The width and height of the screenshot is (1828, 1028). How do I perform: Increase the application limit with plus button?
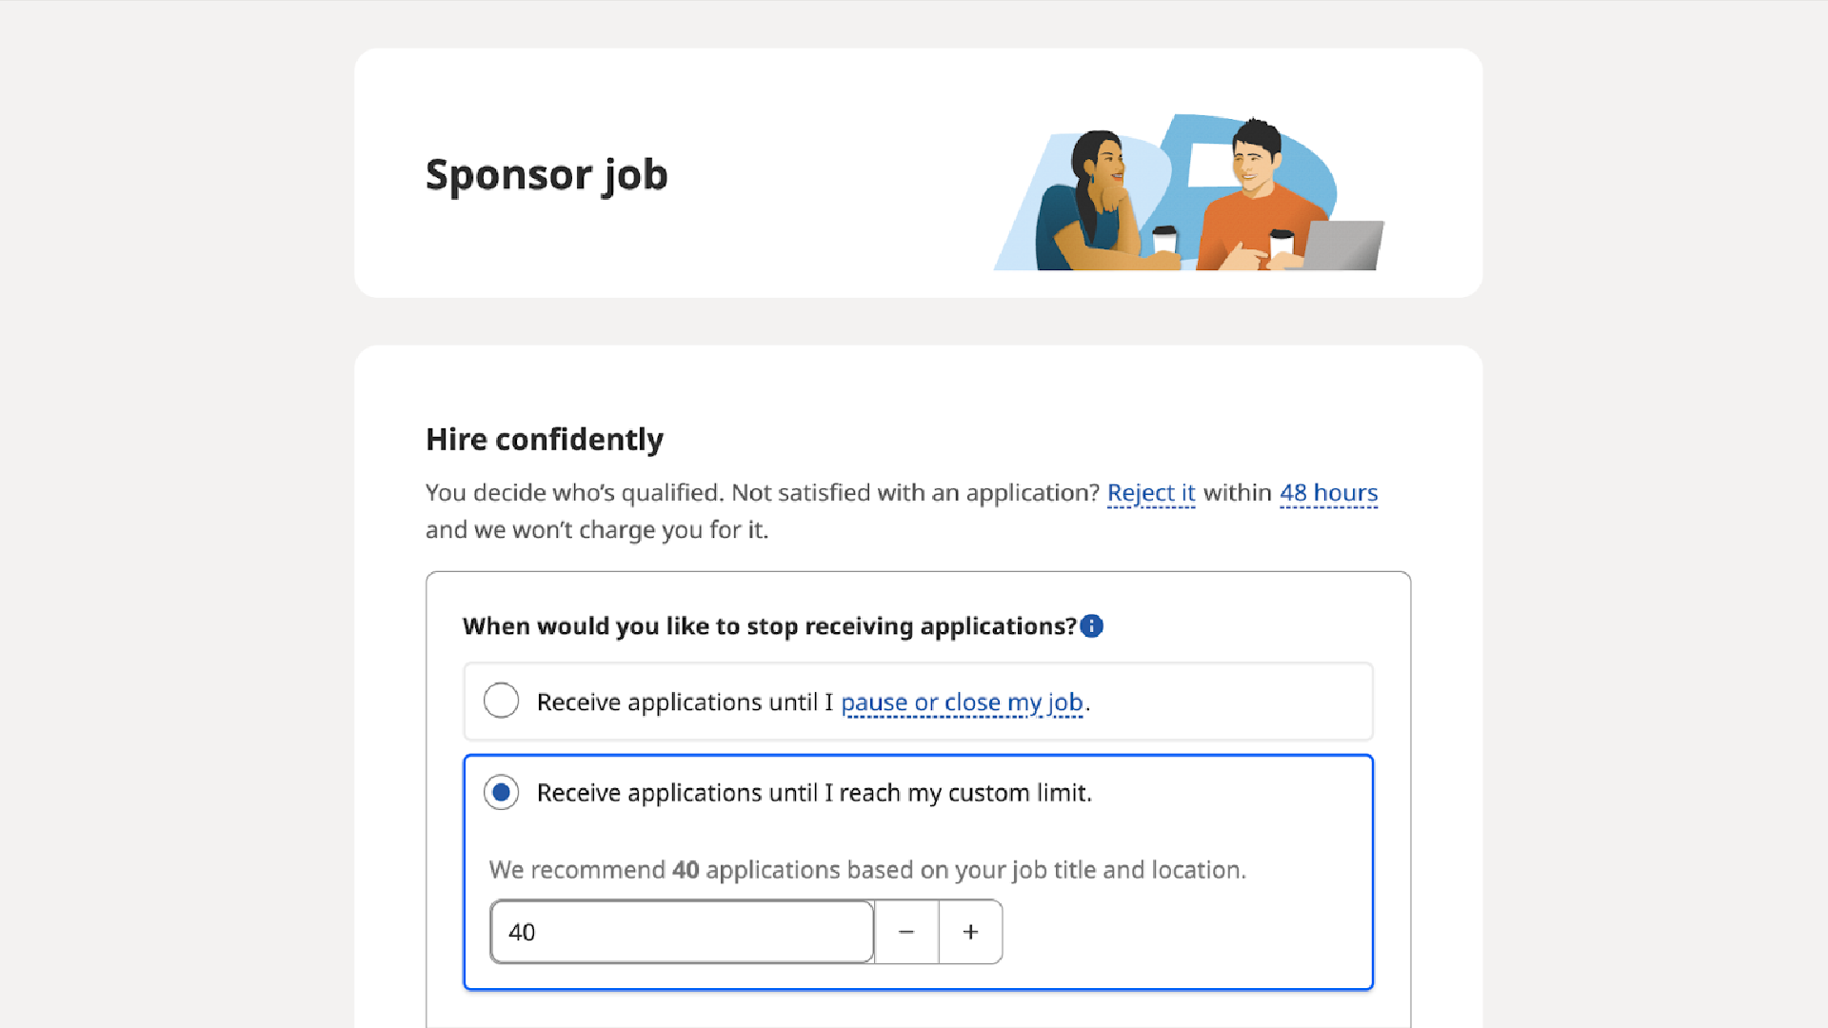pos(970,932)
